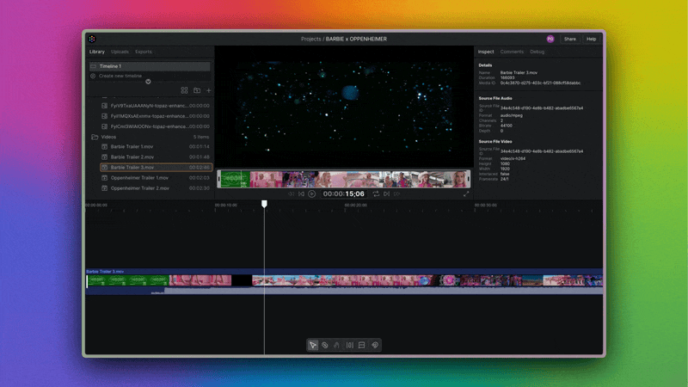Click the down-chevron handle under the timeline list
The height and width of the screenshot is (387, 688).
(x=148, y=82)
